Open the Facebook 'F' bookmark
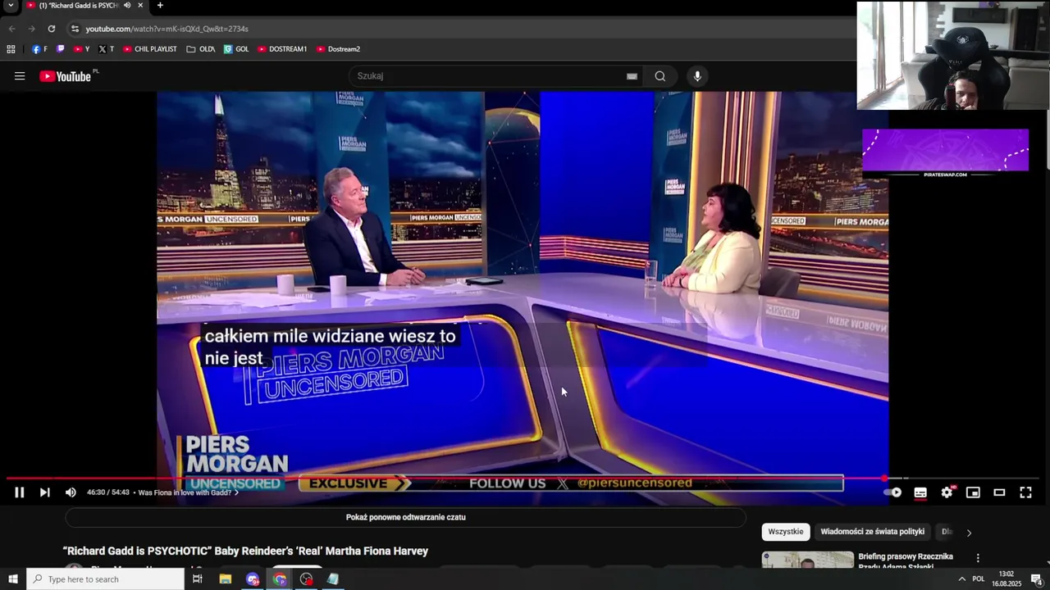The height and width of the screenshot is (590, 1050). (x=39, y=49)
